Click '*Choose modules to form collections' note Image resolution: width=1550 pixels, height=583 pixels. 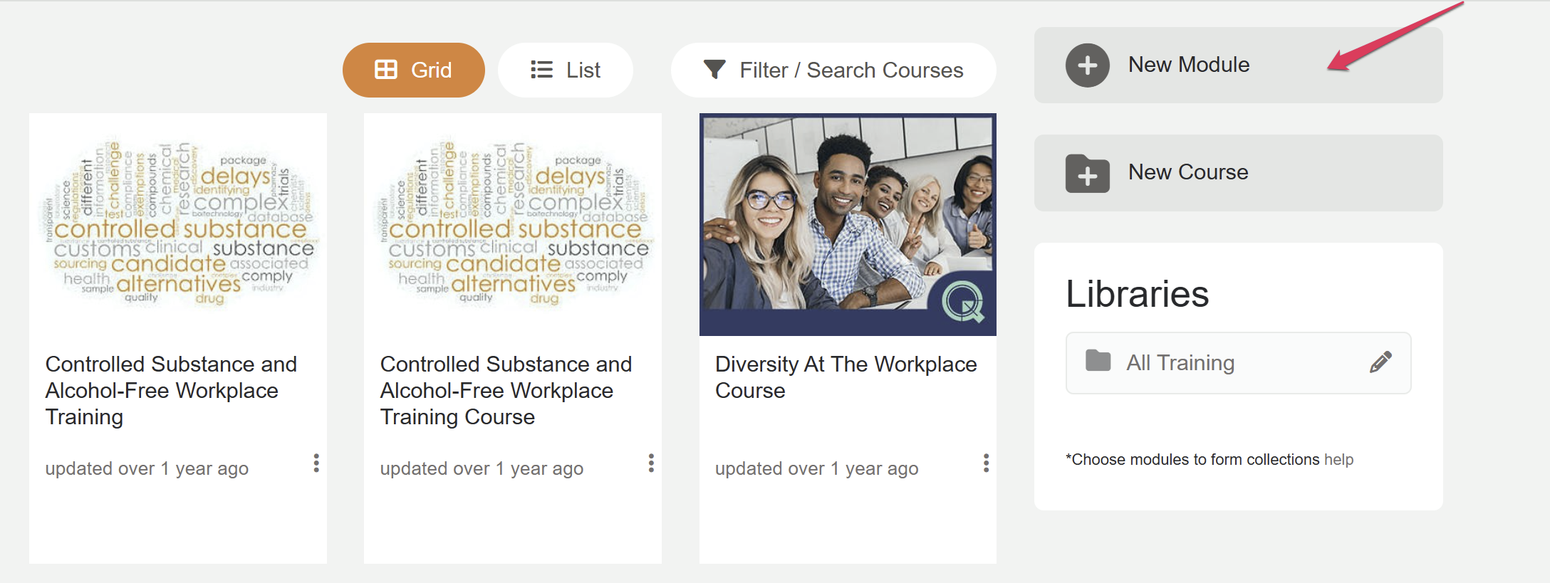1192,460
